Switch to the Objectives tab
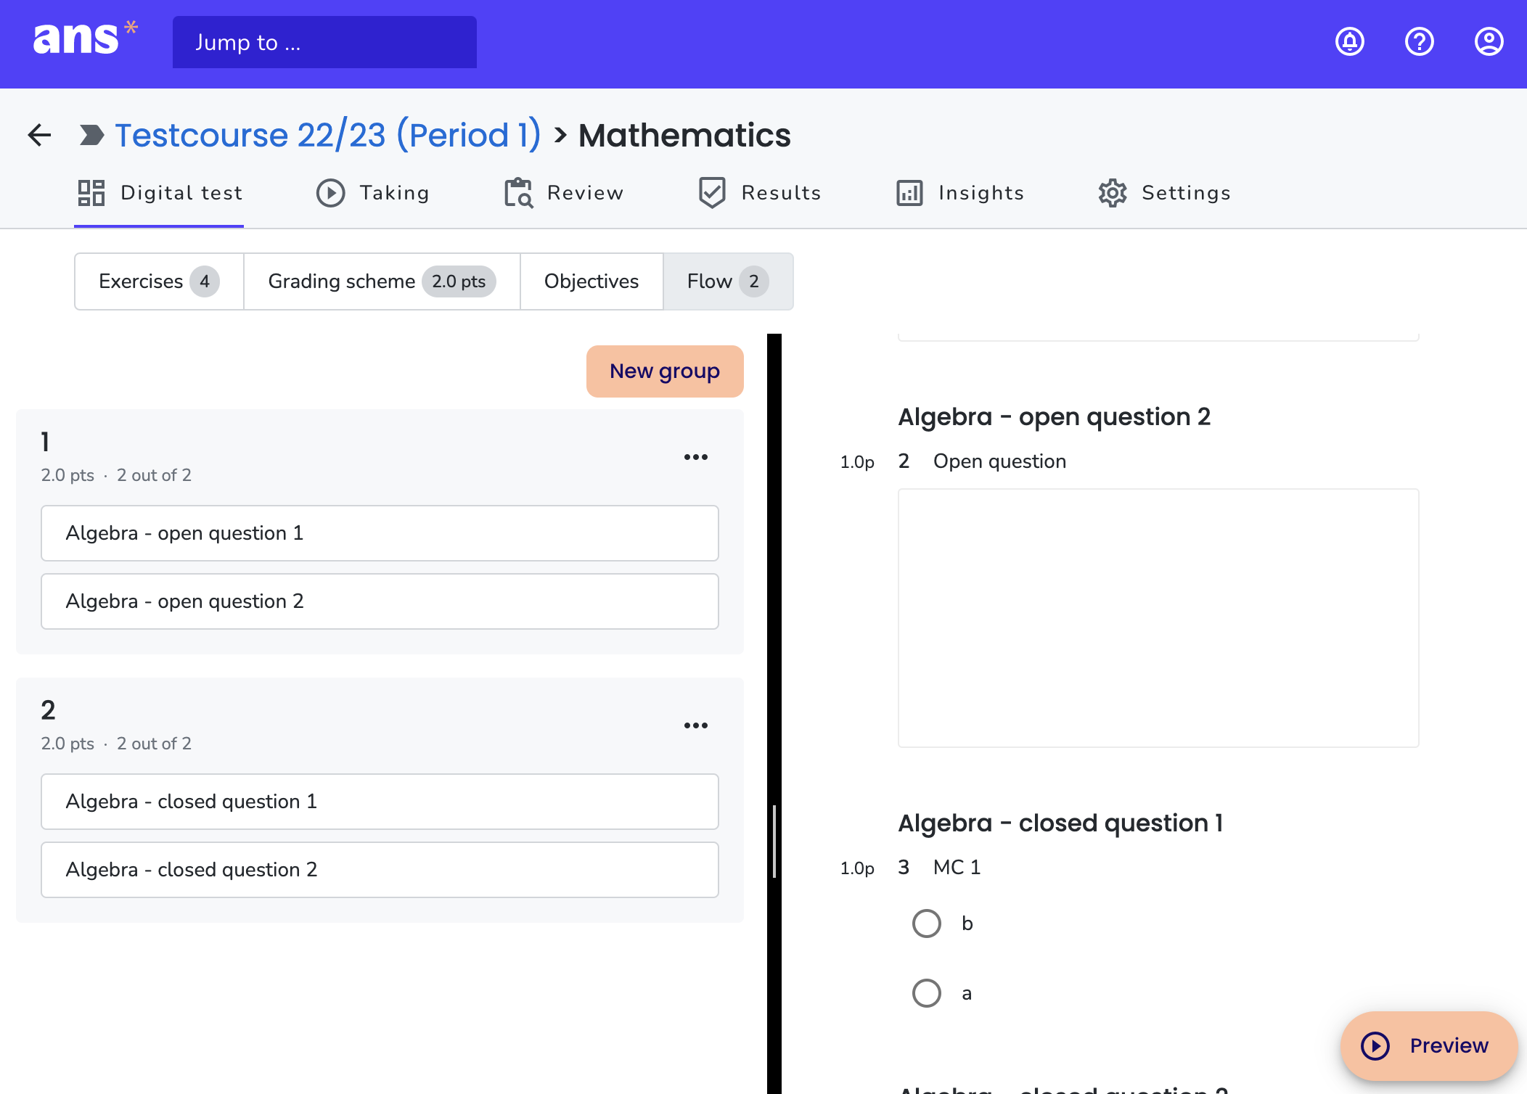The image size is (1527, 1094). [x=591, y=281]
